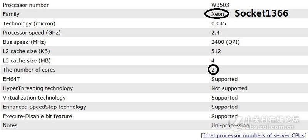Click Enhanced SpeedStep technology label
The width and height of the screenshot is (308, 140).
click(x=44, y=107)
